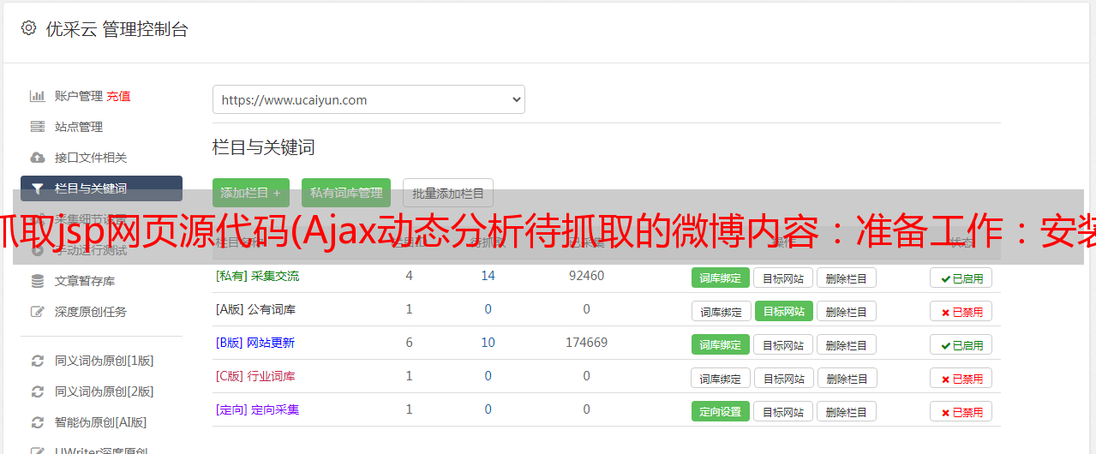Click the 10 count in 网站更新 row
The image size is (1096, 454).
[488, 343]
